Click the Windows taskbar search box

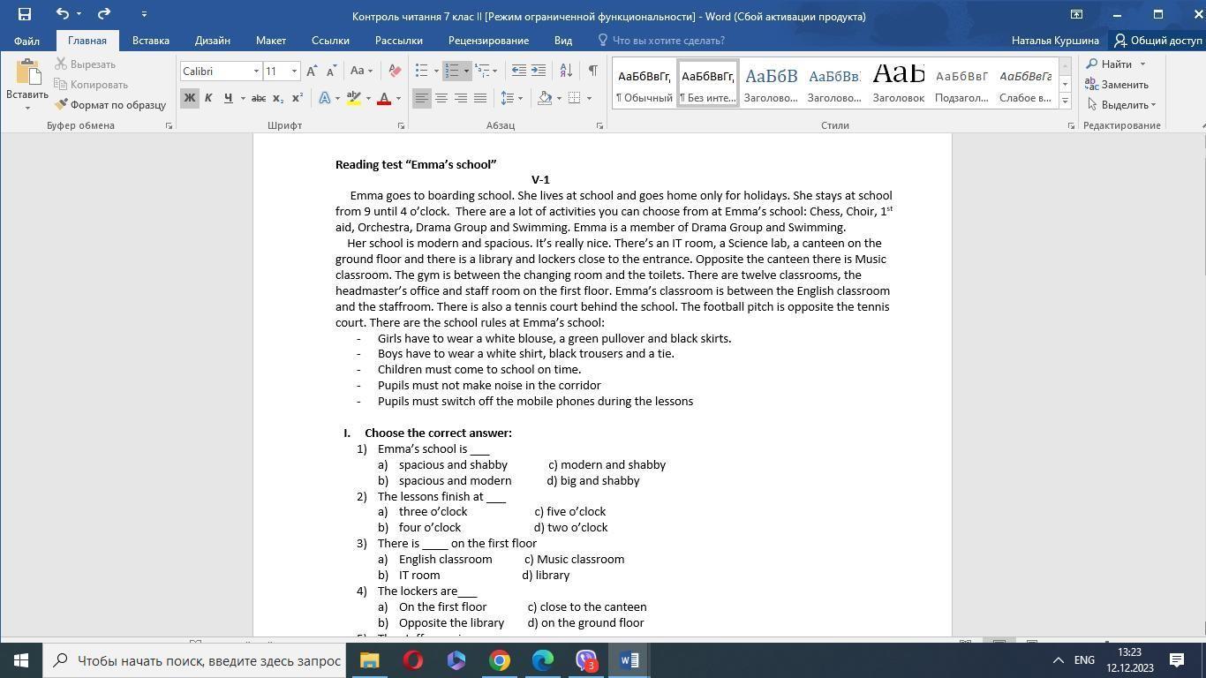194,660
